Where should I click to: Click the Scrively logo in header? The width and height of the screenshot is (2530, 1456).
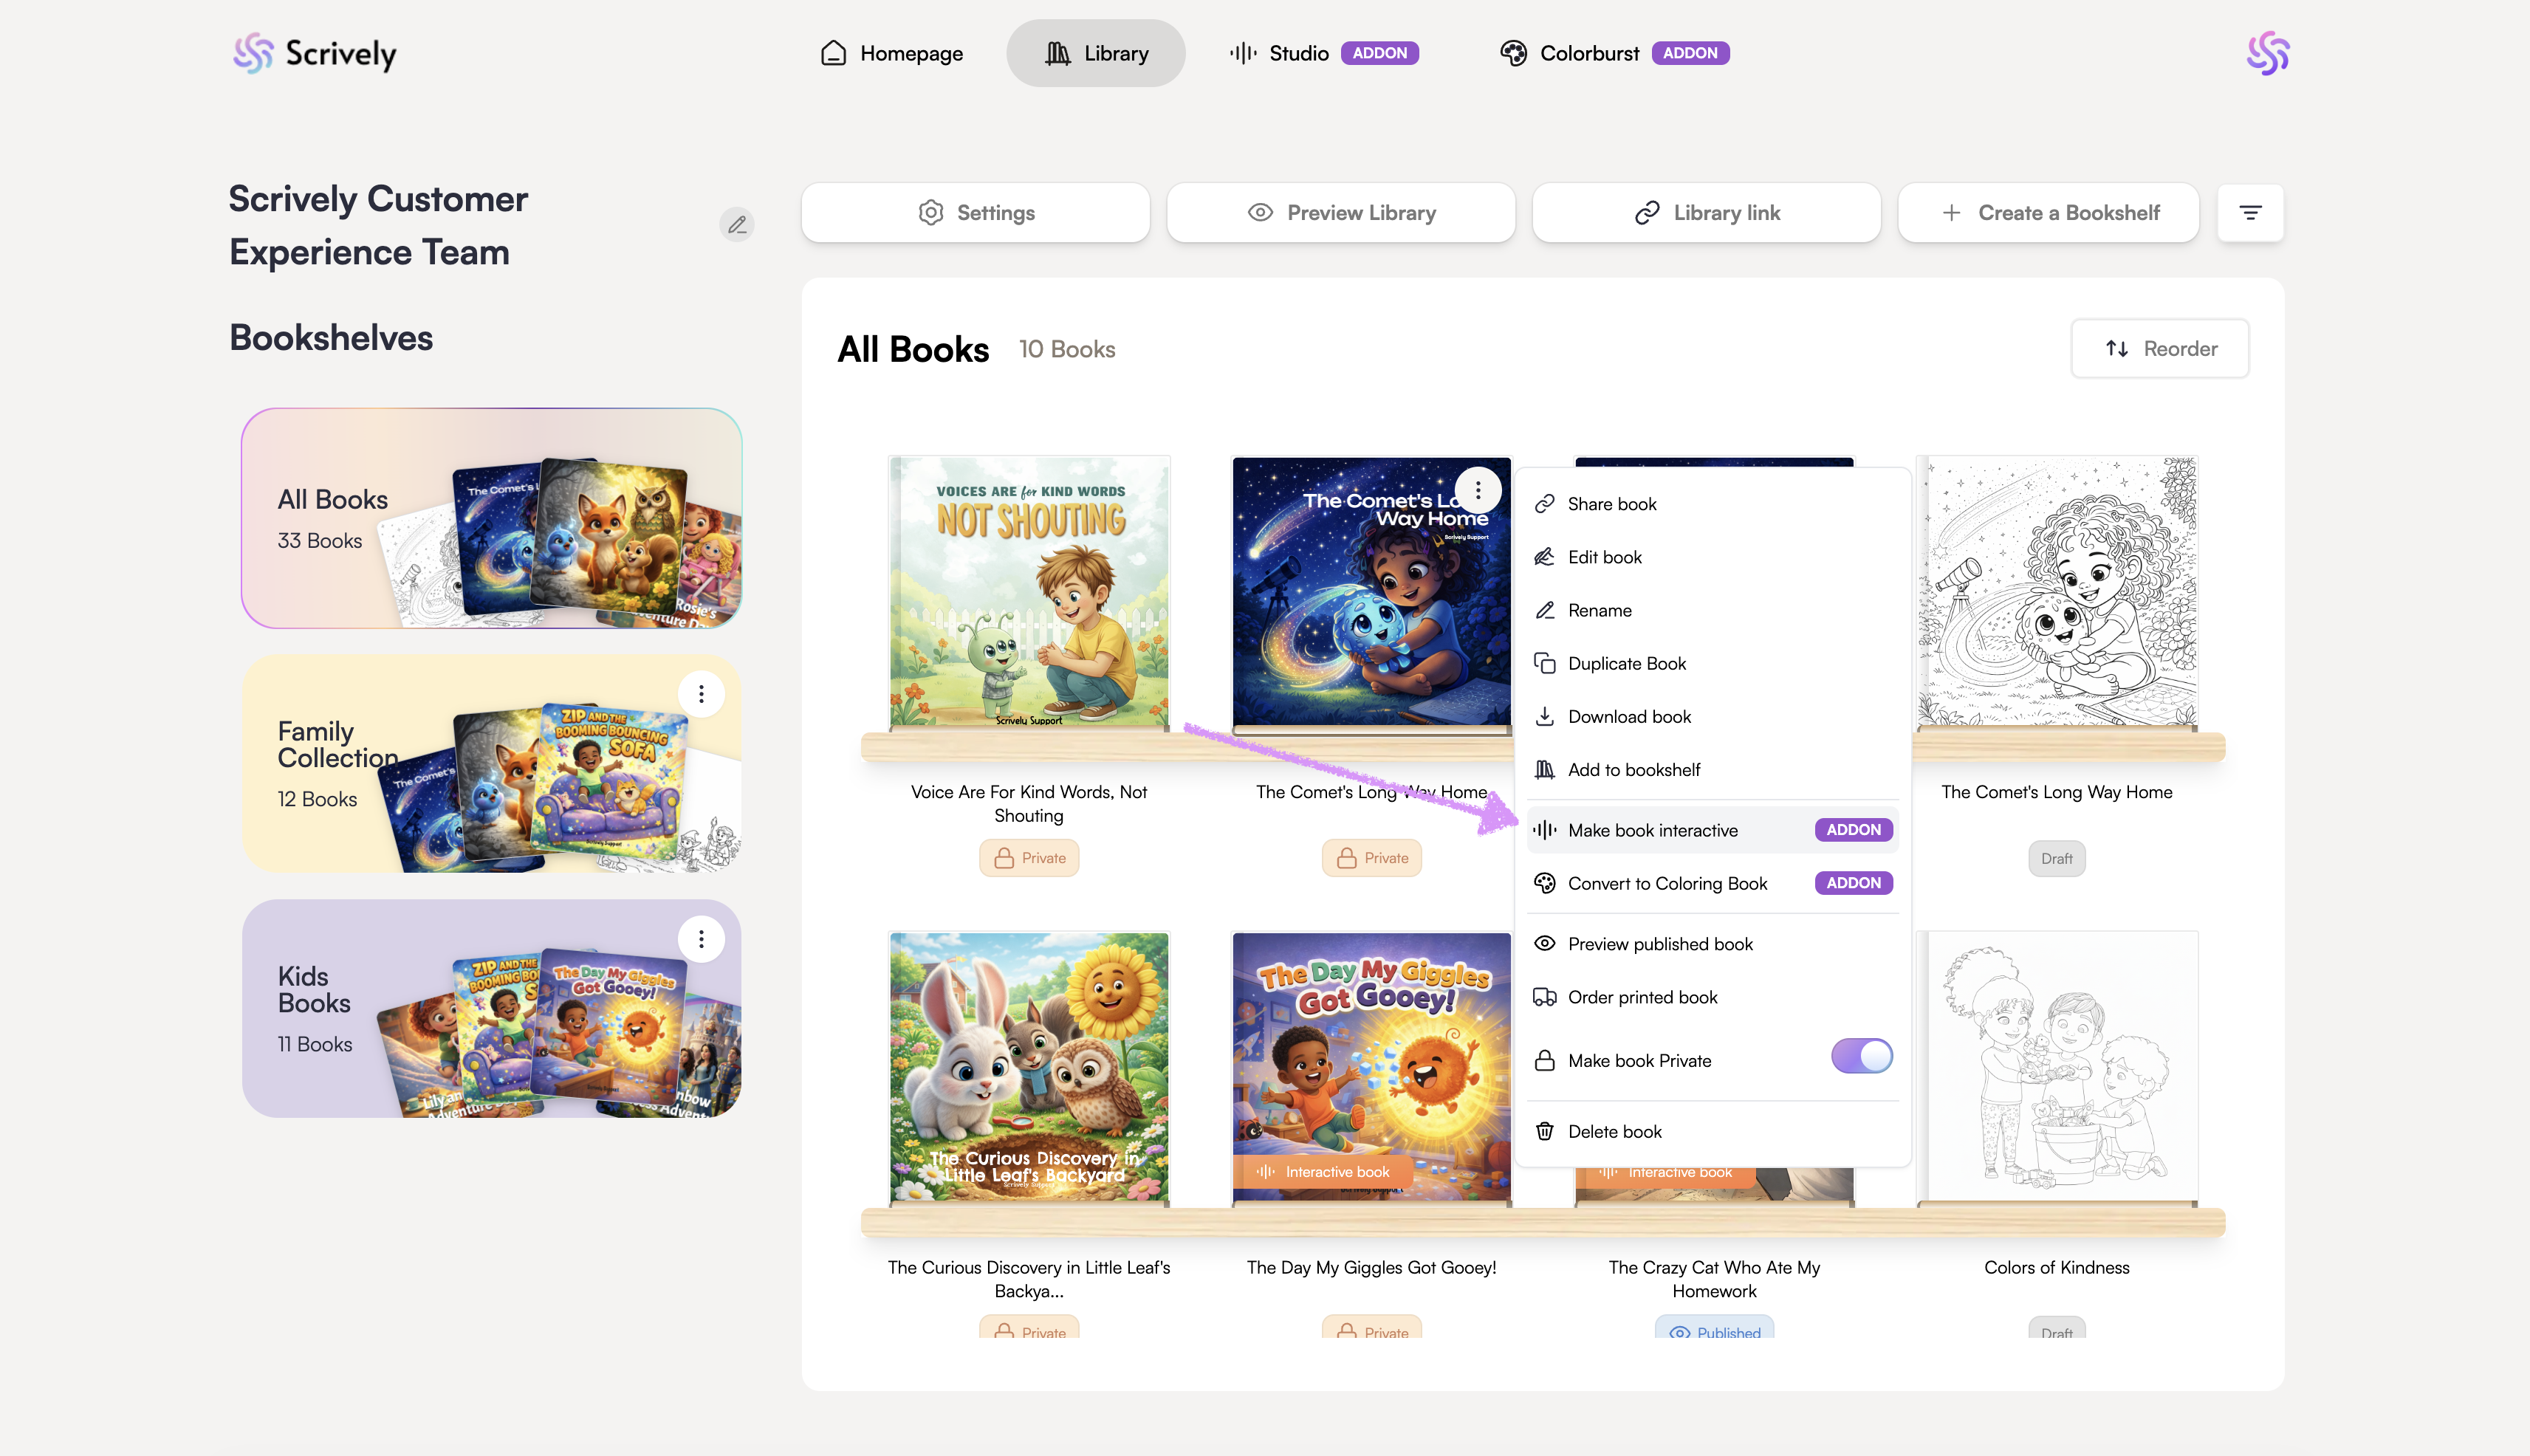click(315, 53)
